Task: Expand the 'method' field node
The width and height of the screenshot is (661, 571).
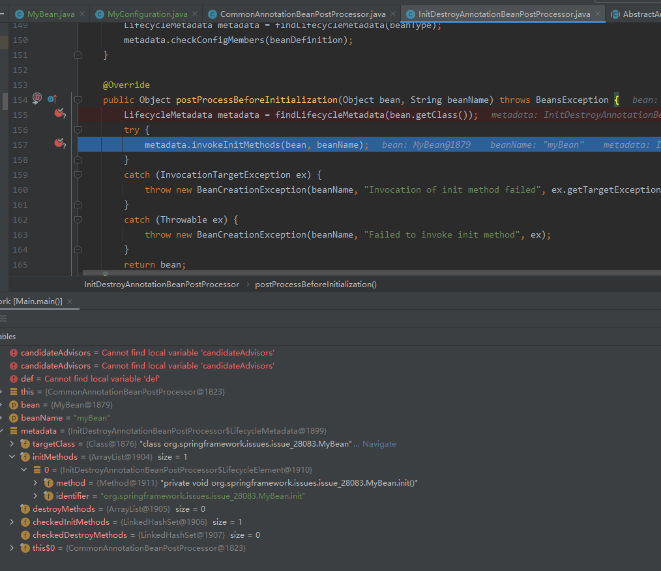Action: (35, 483)
